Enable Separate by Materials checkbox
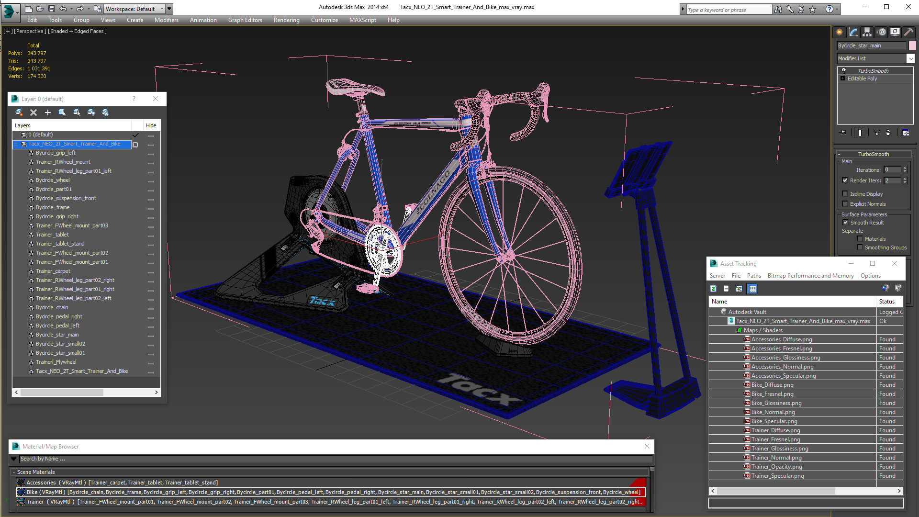This screenshot has height=517, width=919. [x=860, y=239]
